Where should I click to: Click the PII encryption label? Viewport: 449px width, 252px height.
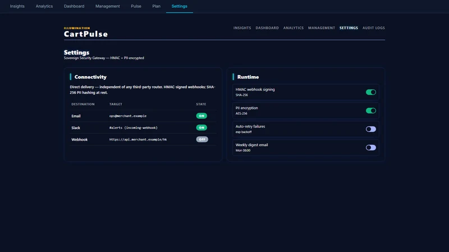point(246,108)
